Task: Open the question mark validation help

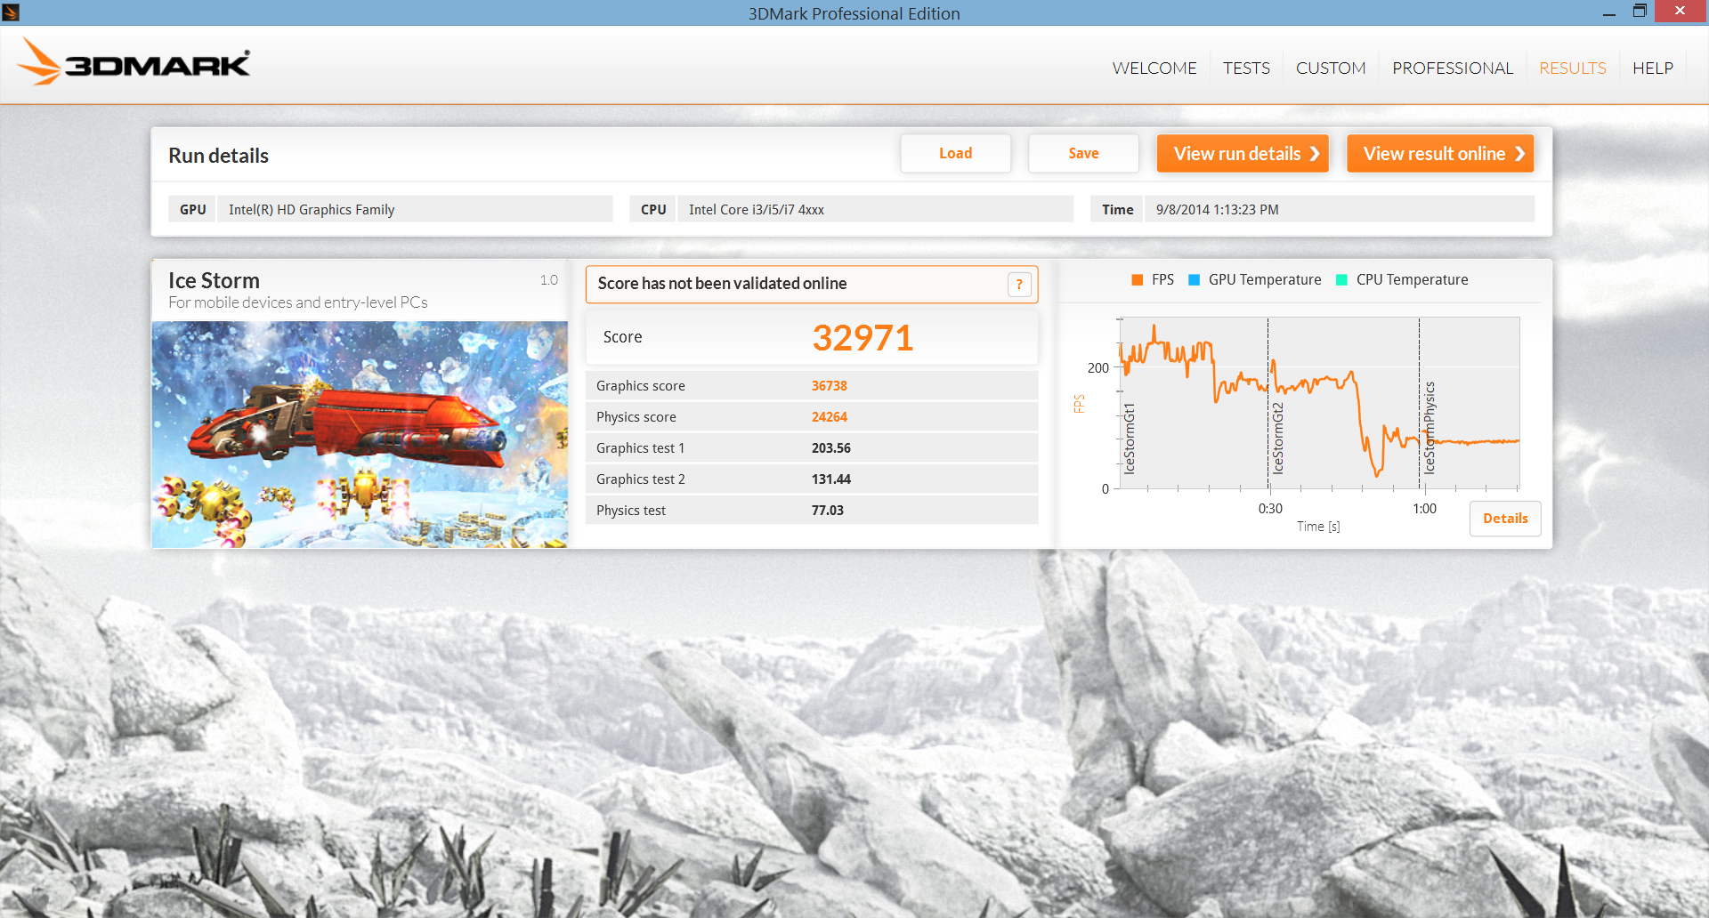Action: (x=1019, y=285)
